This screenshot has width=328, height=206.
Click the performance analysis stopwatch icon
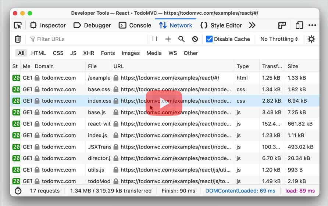(18, 191)
